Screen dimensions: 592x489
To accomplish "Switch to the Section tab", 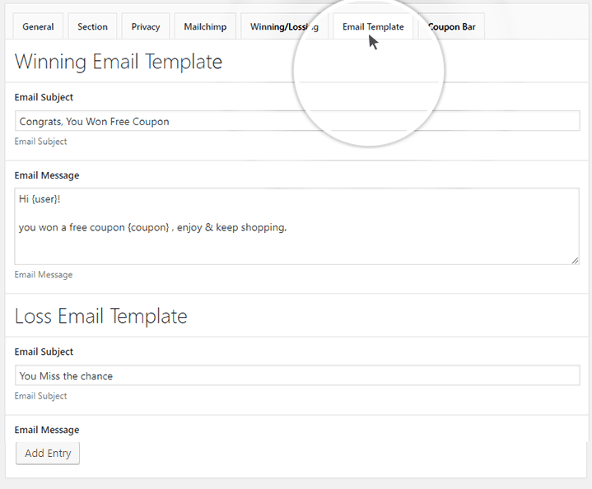I will 92,26.
